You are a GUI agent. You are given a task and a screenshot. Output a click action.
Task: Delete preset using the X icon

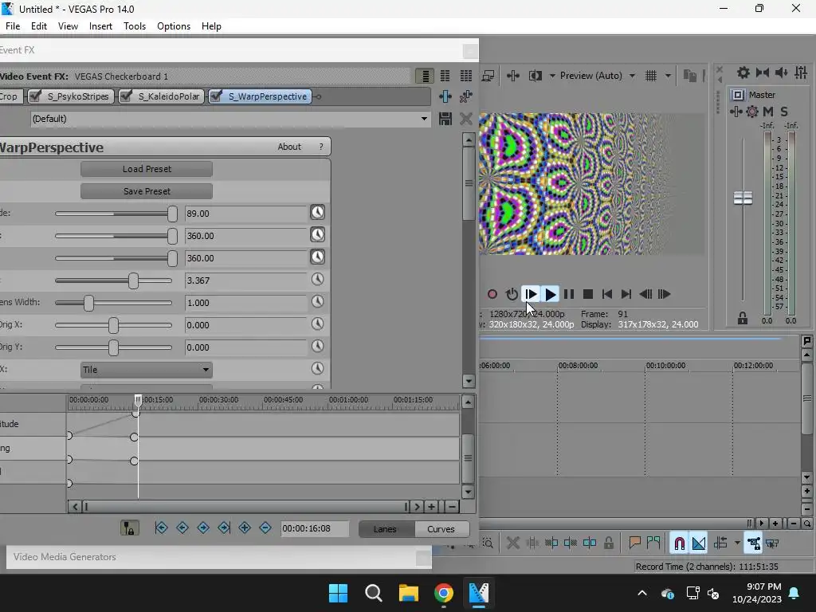[466, 119]
